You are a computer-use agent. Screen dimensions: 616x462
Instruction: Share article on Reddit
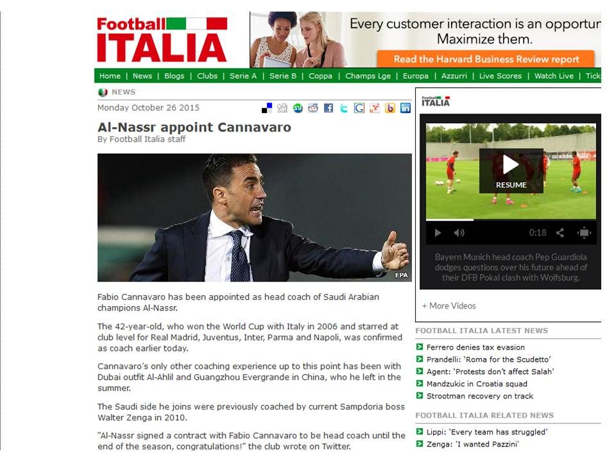coord(313,108)
